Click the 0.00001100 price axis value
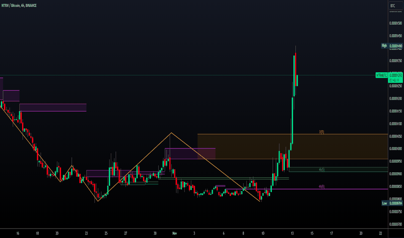The image size is (404, 238). (x=395, y=124)
